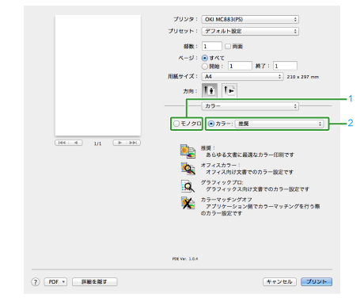Open help with question mark button
The height and width of the screenshot is (298, 364).
coord(36,282)
